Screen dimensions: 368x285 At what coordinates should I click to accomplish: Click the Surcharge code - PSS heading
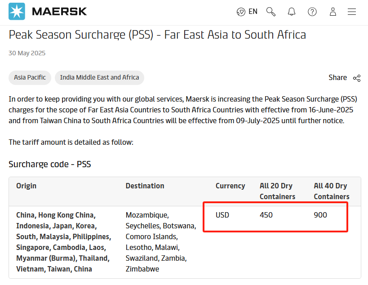pyautogui.click(x=50, y=164)
